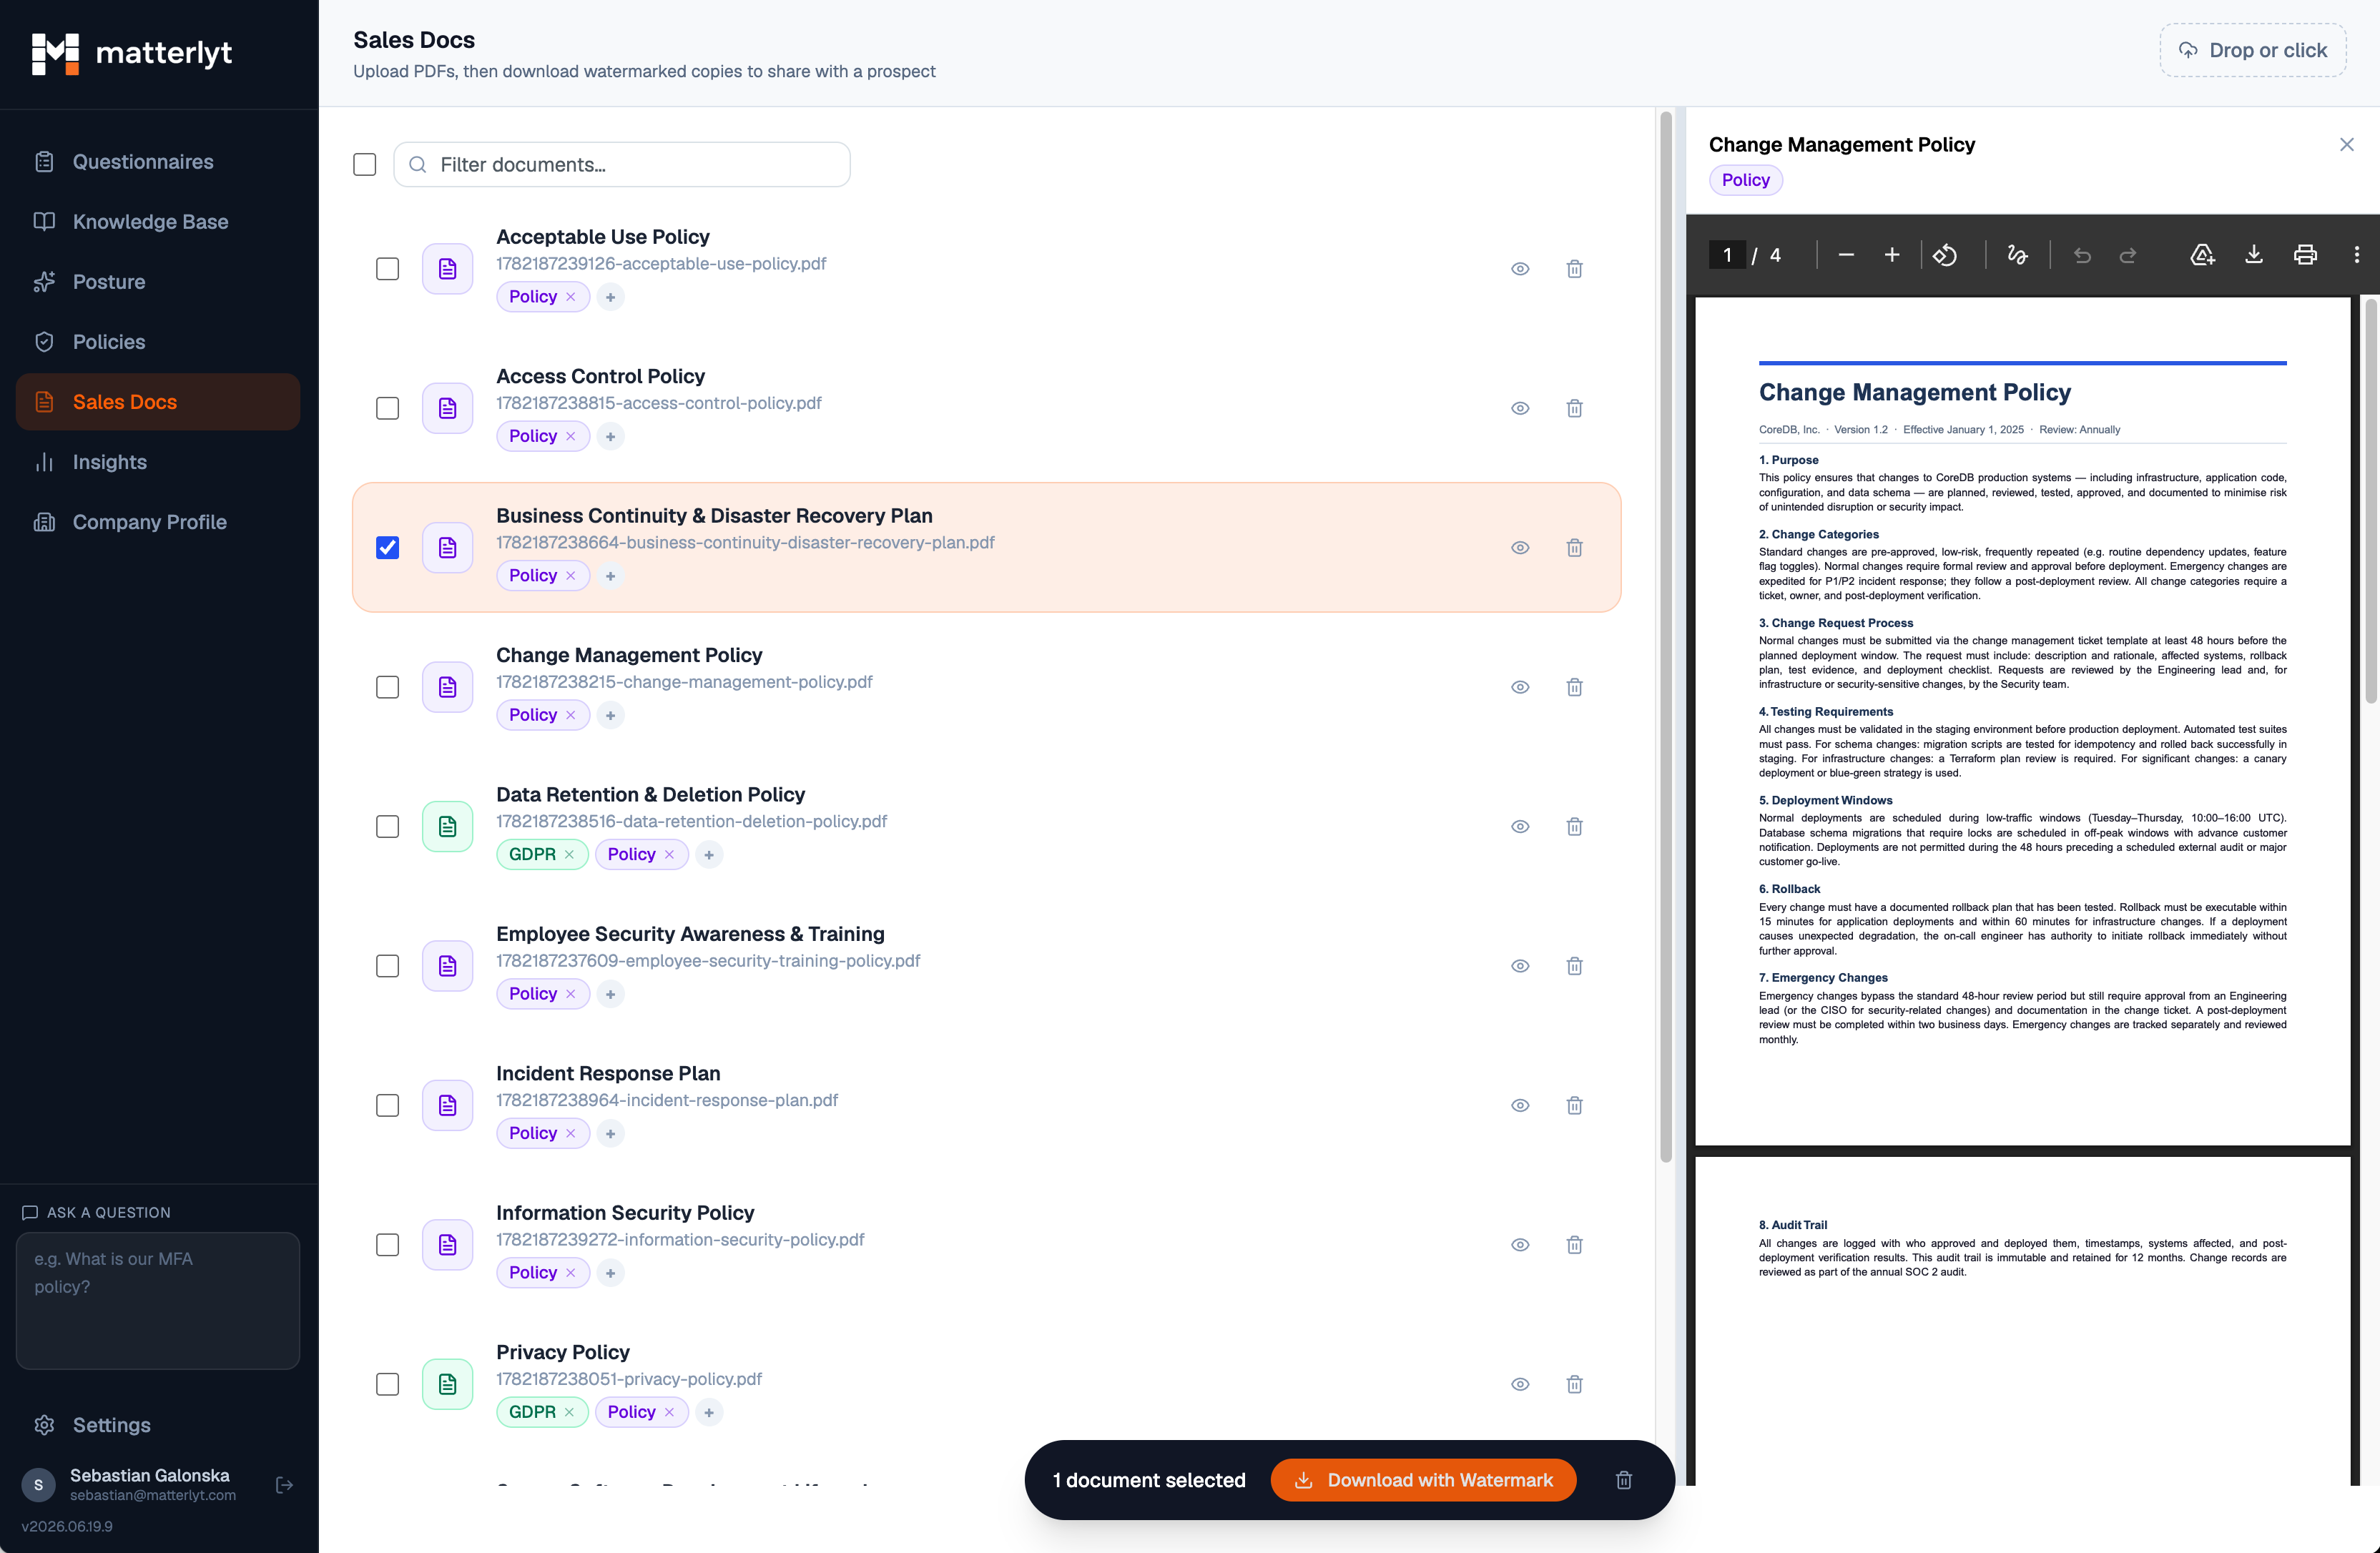This screenshot has width=2380, height=1553.
Task: Delete the Change Management Policy document
Action: point(1574,687)
